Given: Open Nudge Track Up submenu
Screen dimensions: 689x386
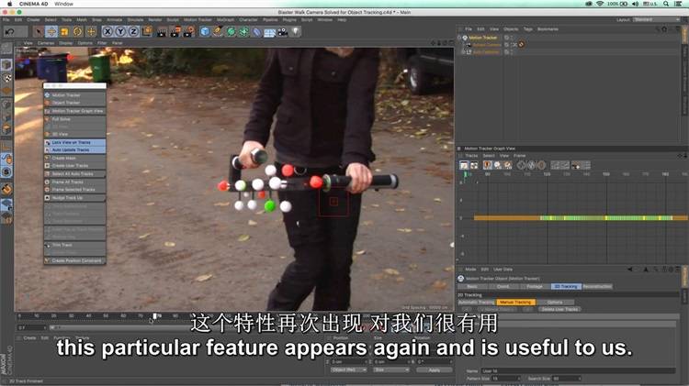Looking at the screenshot, I should 74,198.
